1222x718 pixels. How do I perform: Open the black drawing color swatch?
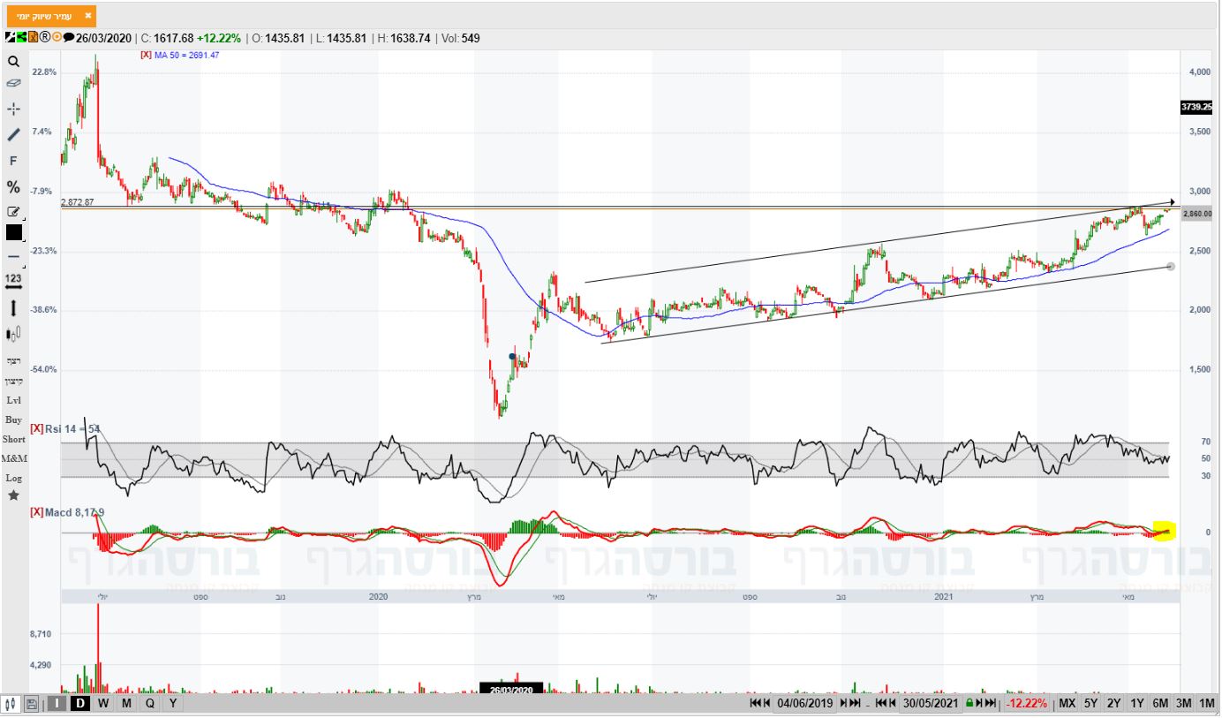tap(14, 232)
